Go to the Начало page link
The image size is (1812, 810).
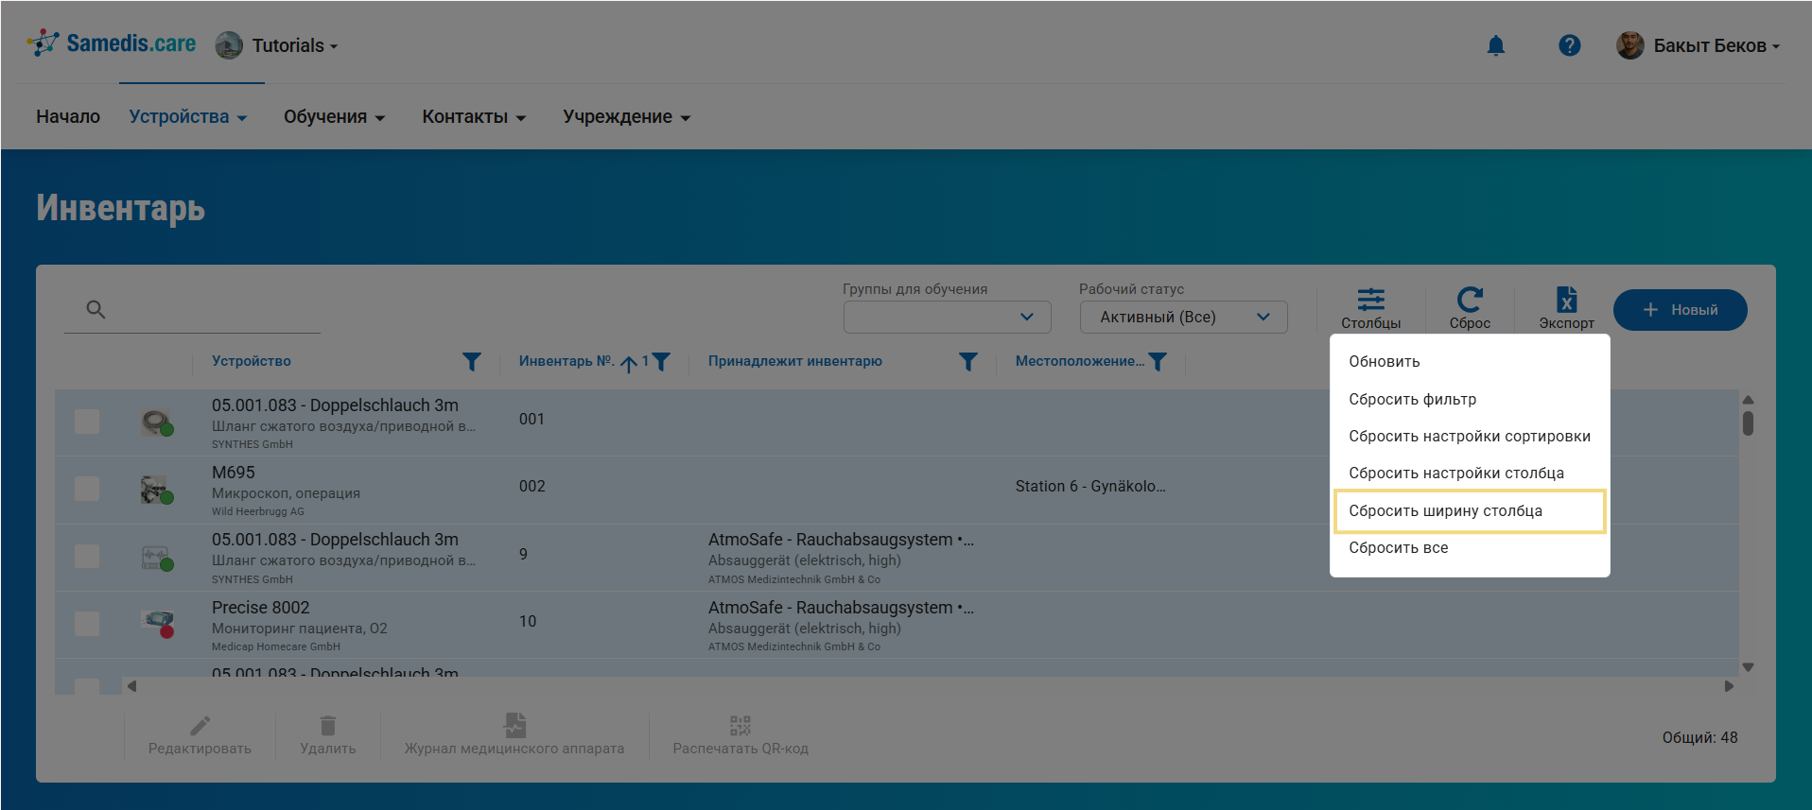68,117
